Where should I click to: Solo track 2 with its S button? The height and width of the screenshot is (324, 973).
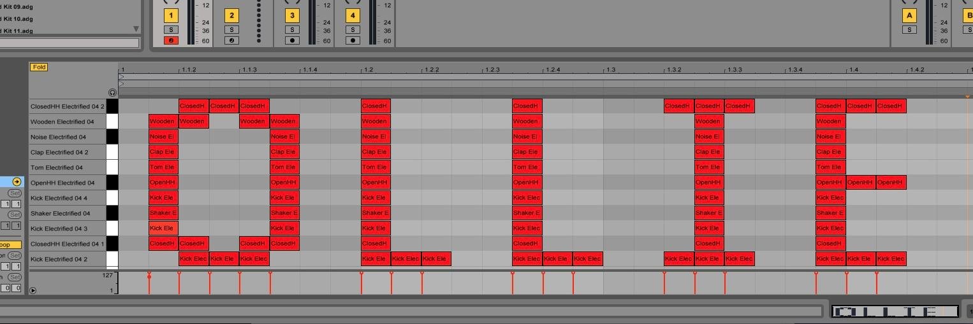coord(231,30)
